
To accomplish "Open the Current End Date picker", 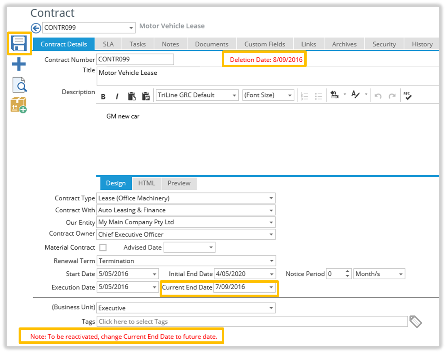I will [271, 287].
